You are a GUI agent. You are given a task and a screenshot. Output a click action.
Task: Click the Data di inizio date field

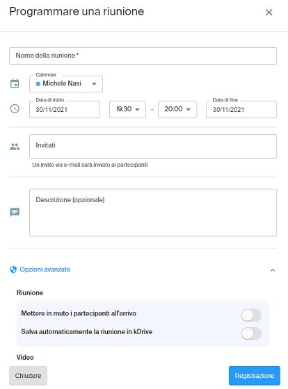click(x=65, y=109)
